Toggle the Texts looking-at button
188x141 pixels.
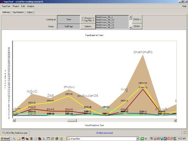pos(69,19)
